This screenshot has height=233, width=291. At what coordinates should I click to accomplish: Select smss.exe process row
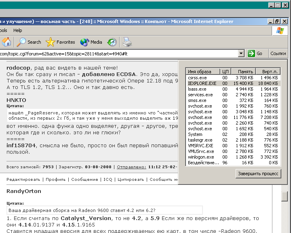[x=233, y=100]
